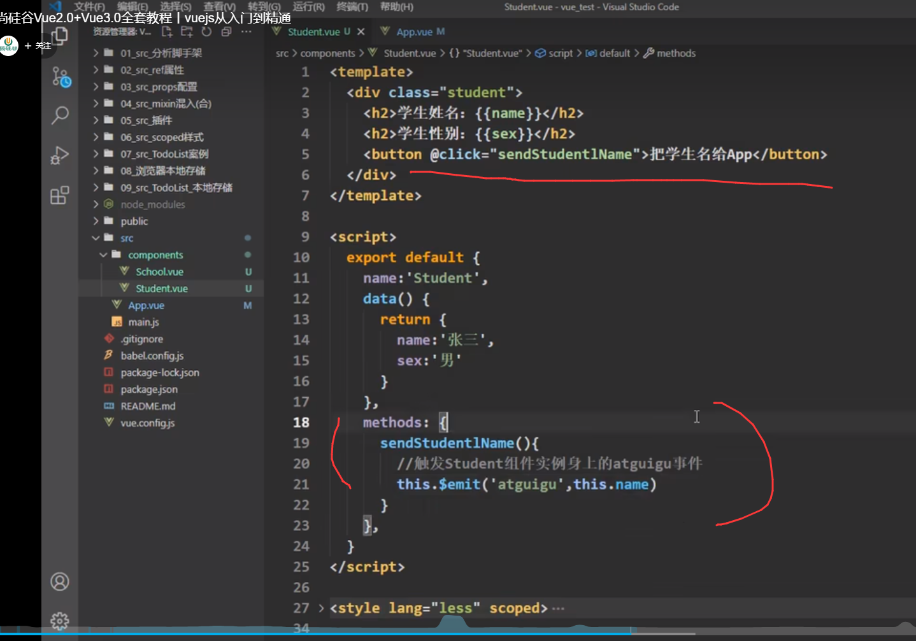Click the sendStudentlName method name on line 19
Screen dimensions: 916x641
447,443
